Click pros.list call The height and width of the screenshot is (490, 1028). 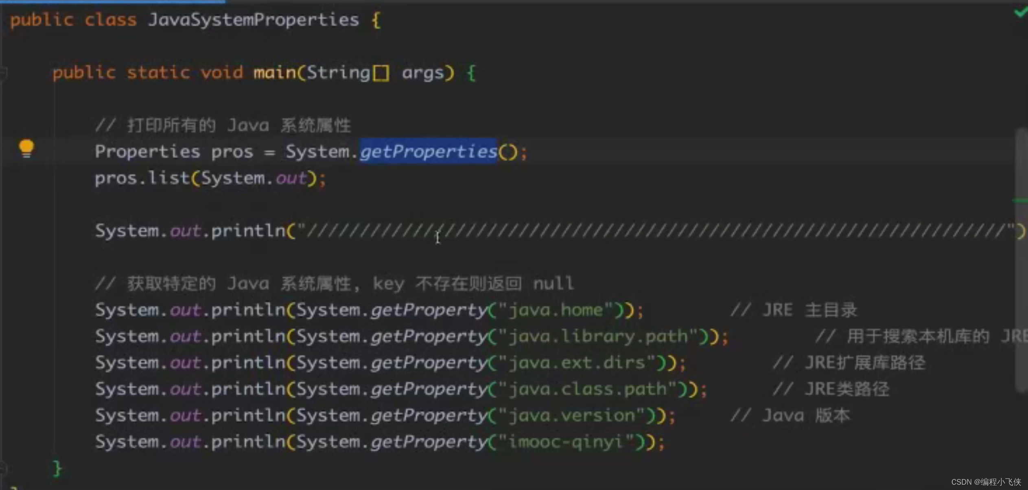(142, 178)
